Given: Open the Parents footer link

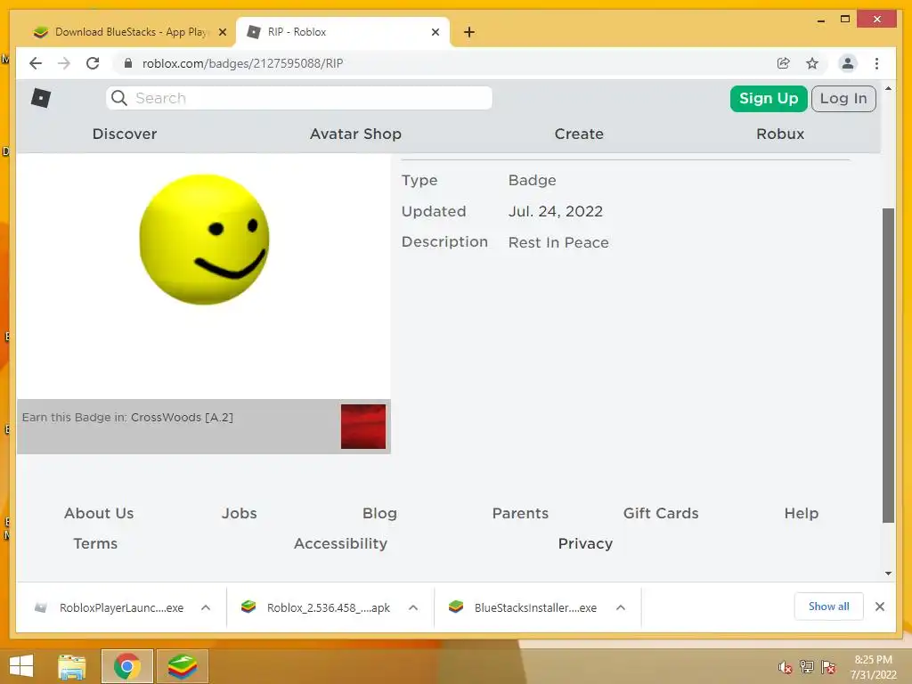Looking at the screenshot, I should [x=520, y=513].
